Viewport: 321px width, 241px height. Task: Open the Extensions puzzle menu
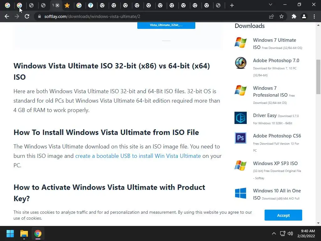pyautogui.click(x=294, y=16)
